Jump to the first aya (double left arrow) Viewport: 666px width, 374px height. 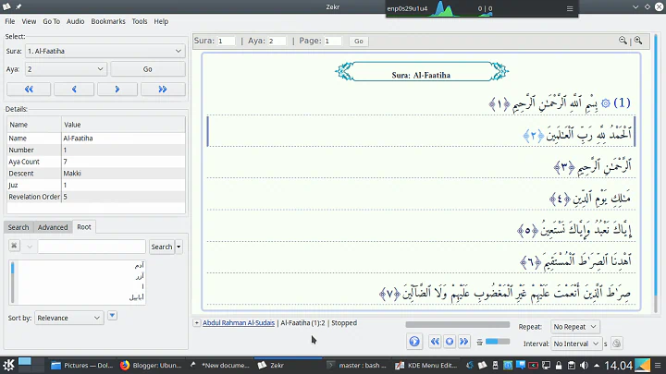(x=29, y=89)
